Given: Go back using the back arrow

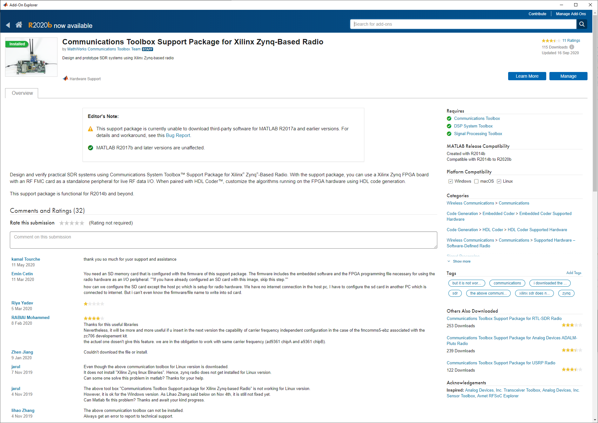Looking at the screenshot, I should point(8,25).
